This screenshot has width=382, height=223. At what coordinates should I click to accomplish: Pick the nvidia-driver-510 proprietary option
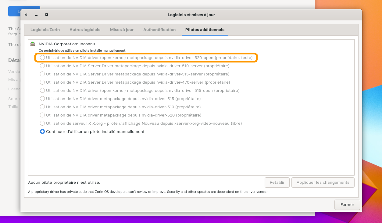tap(42, 107)
